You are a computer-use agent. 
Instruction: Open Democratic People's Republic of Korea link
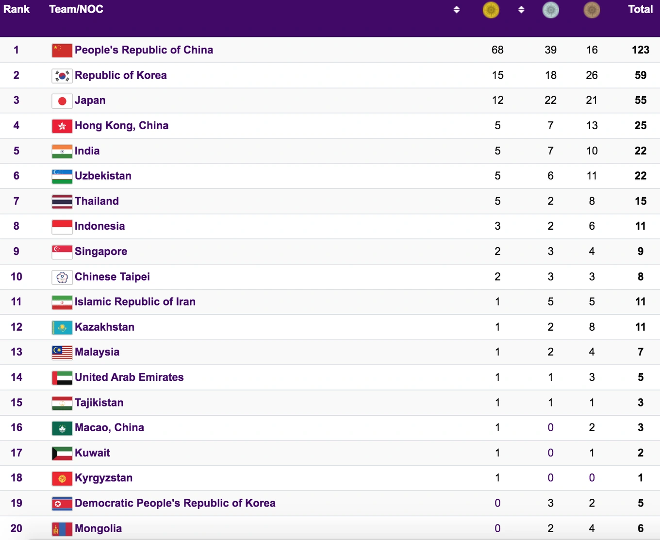tap(175, 503)
